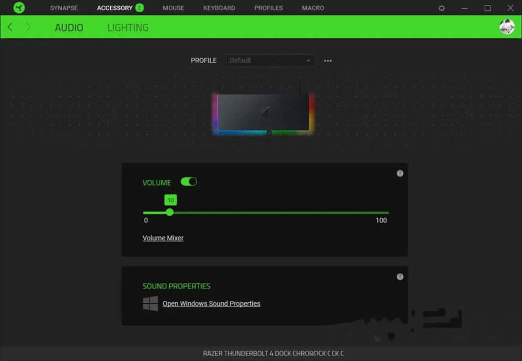Switch to the Synapse tab
This screenshot has width=522, height=361.
tap(64, 8)
